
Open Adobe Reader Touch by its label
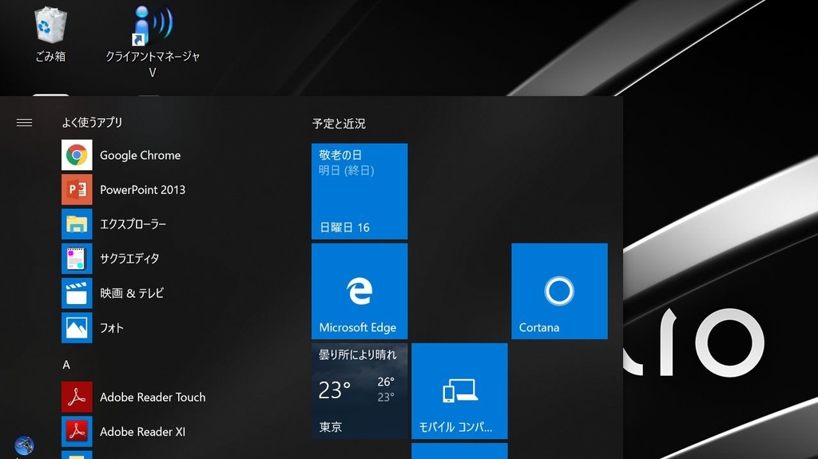(153, 398)
